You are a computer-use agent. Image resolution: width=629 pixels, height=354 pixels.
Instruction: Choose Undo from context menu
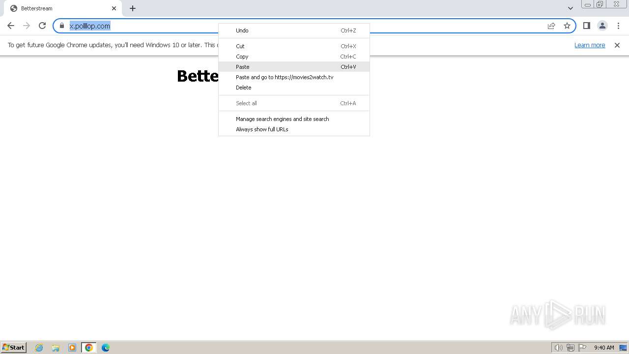[x=294, y=30]
